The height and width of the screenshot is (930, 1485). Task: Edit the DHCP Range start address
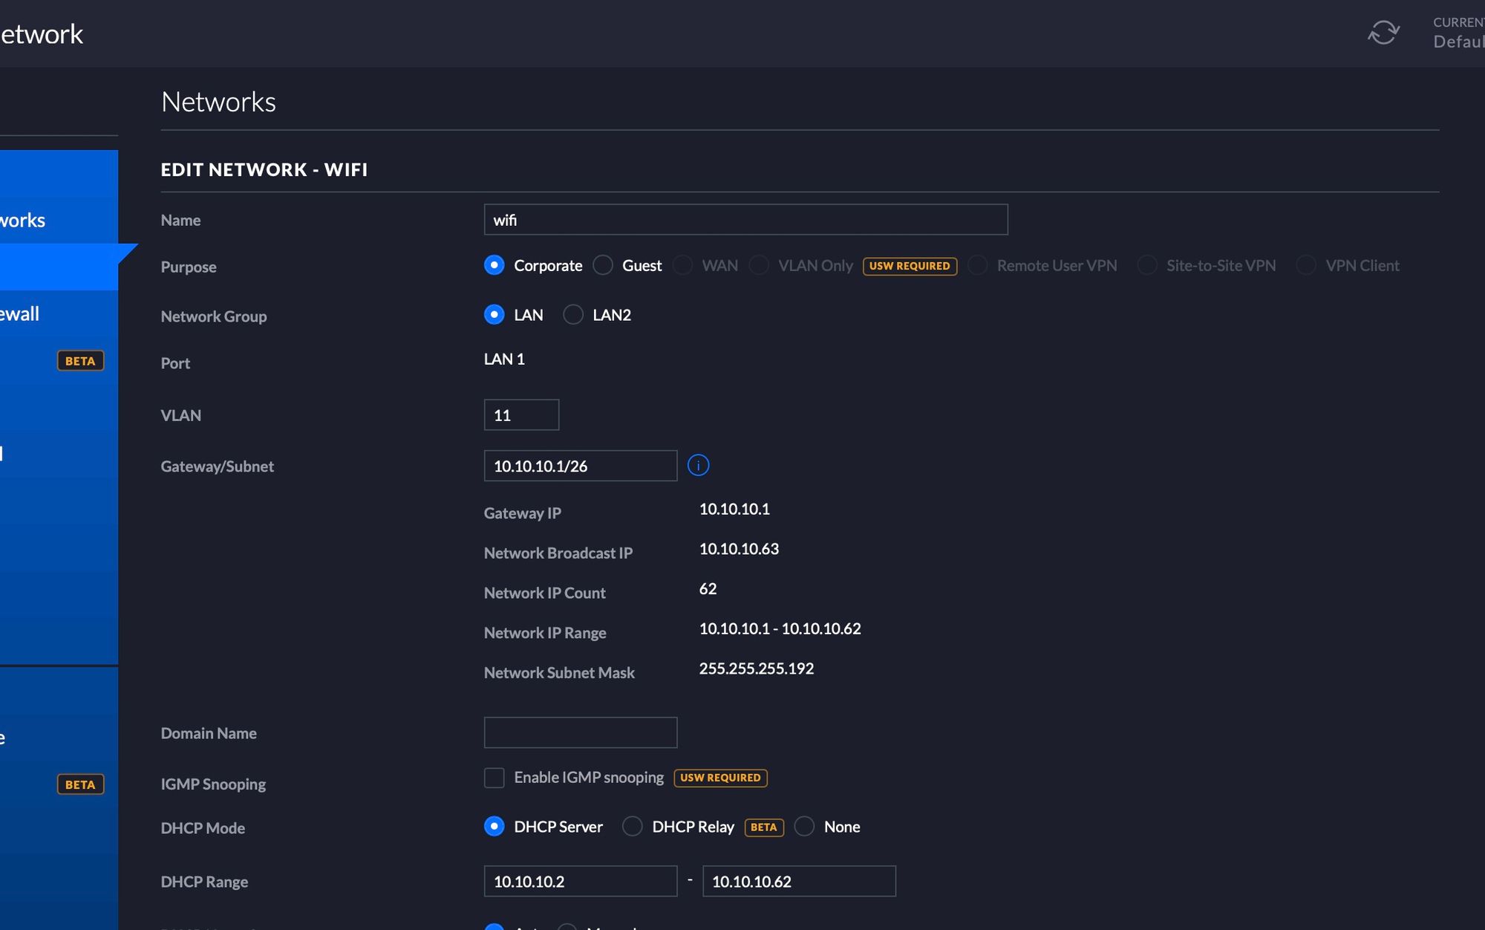(580, 881)
